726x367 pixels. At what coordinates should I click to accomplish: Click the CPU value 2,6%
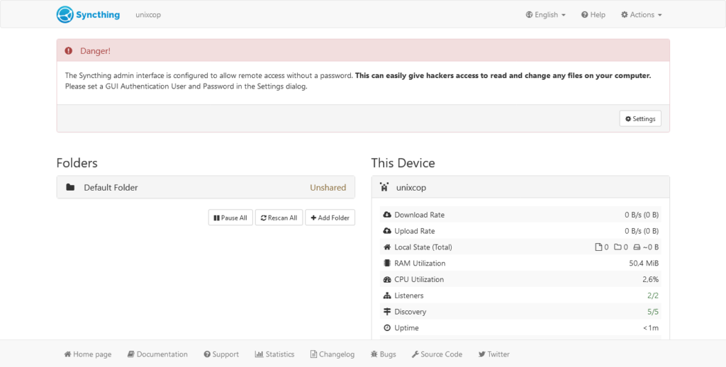[x=651, y=280]
